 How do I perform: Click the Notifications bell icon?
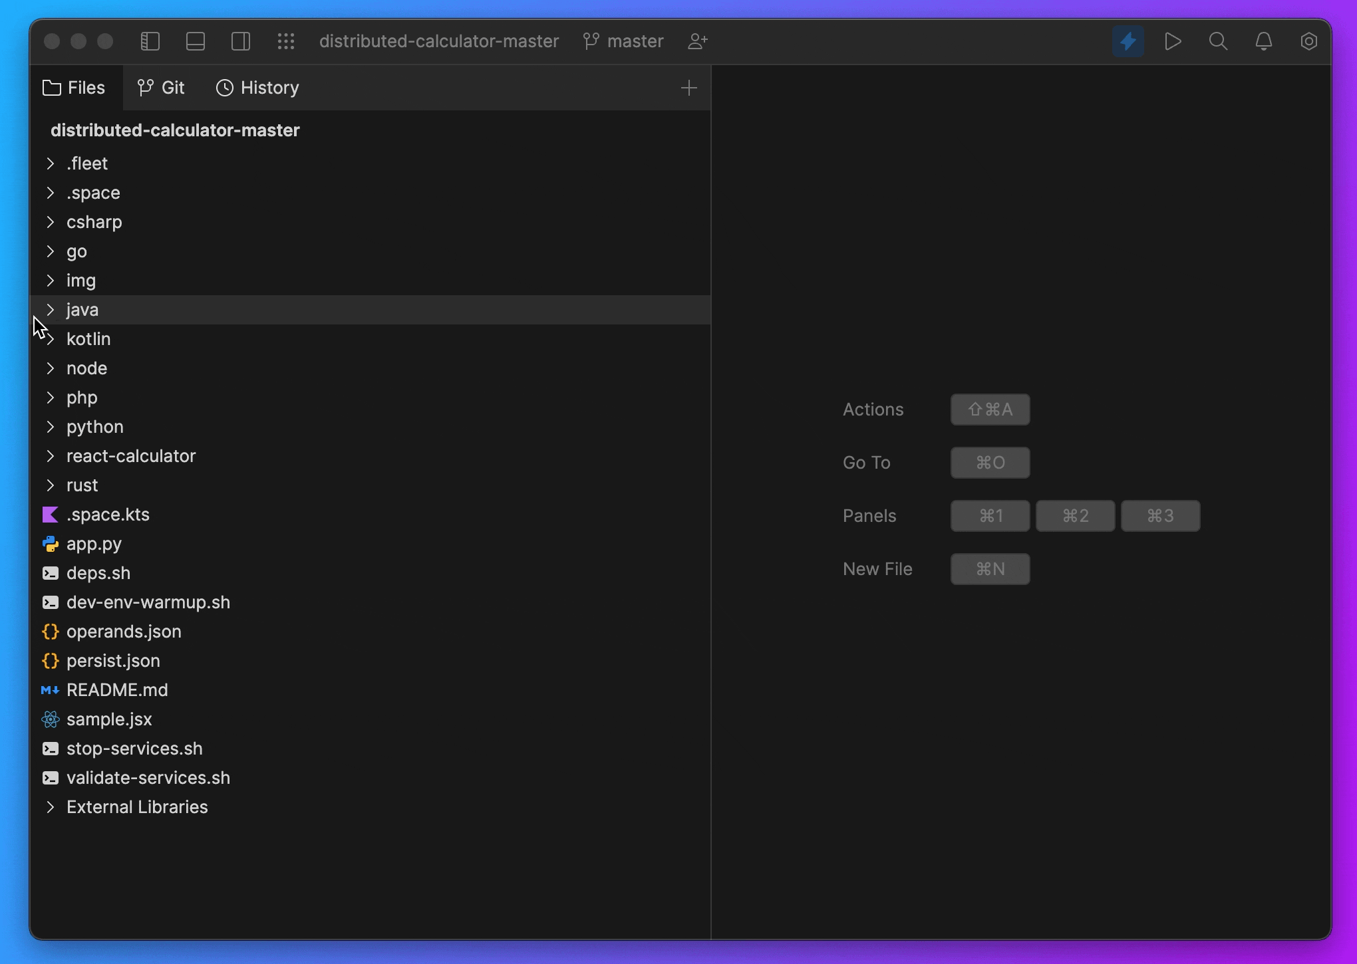[x=1264, y=41]
